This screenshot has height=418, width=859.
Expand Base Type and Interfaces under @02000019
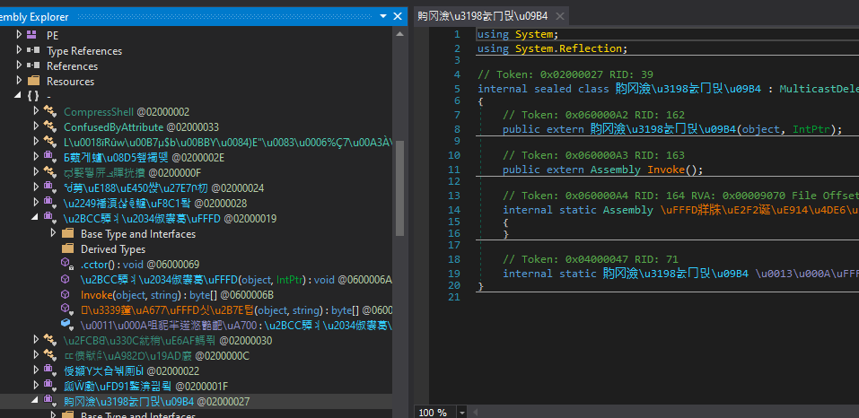53,234
